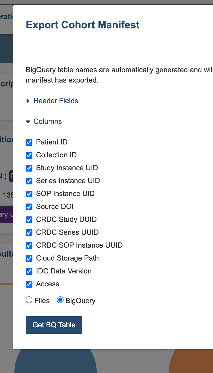Click the Export Cohort Manifest title
Screen dimensions: 213x373
coord(83,25)
